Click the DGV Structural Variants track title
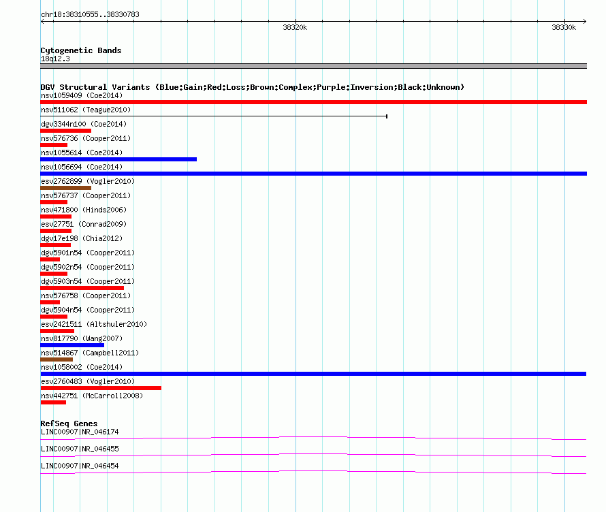 [x=253, y=87]
